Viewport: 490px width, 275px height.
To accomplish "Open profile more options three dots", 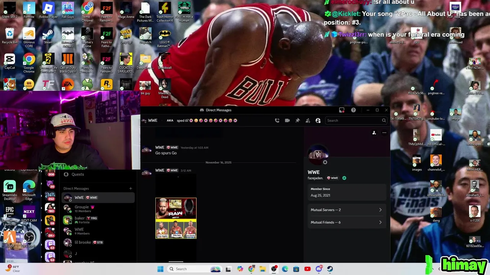I will coord(384,133).
